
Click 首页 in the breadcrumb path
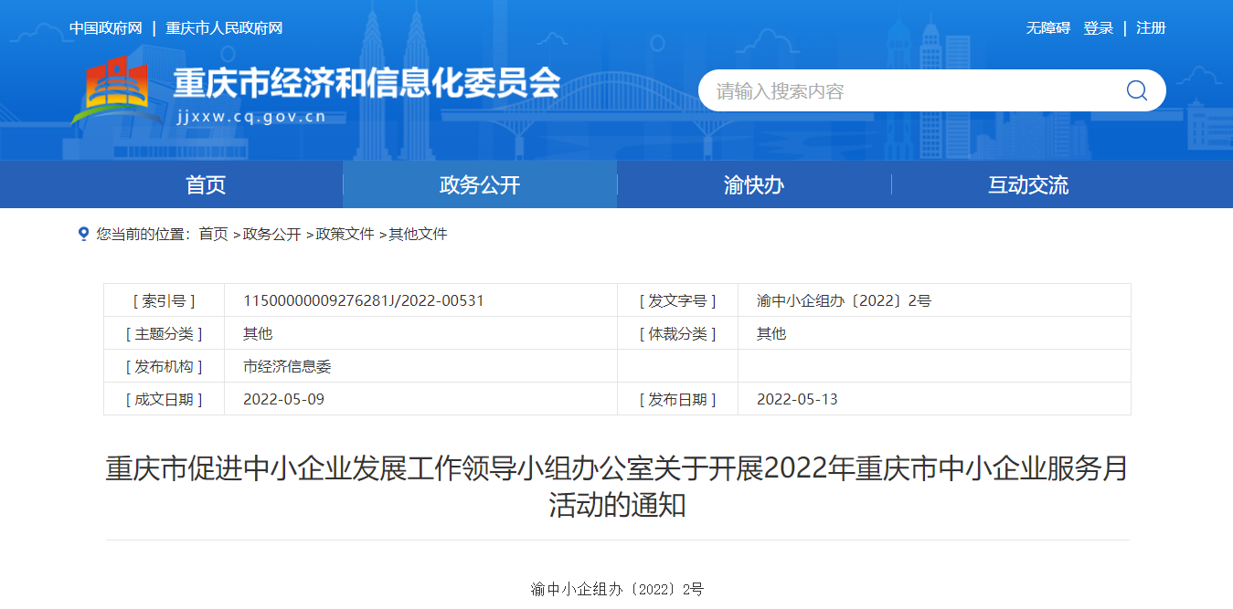(214, 235)
